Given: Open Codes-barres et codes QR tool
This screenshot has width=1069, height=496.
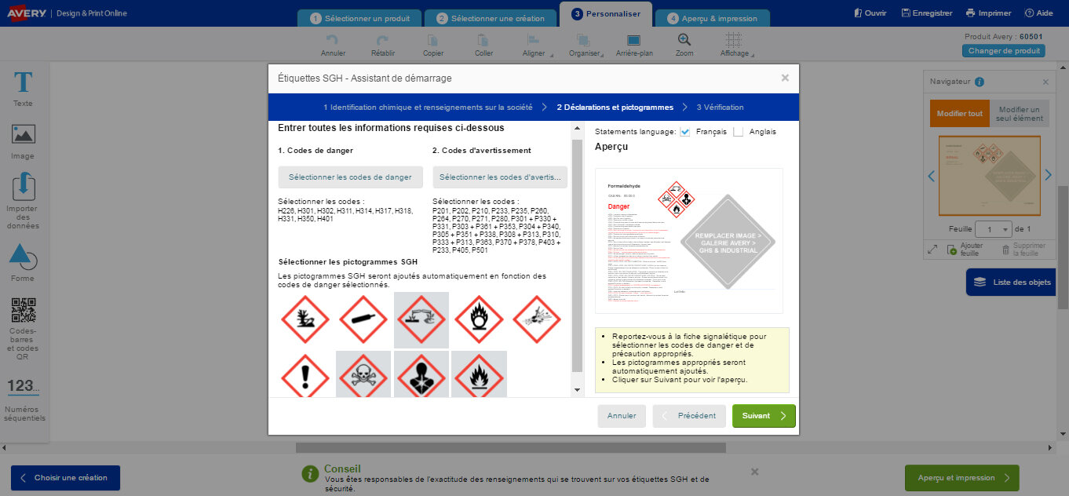Looking at the screenshot, I should (x=24, y=329).
